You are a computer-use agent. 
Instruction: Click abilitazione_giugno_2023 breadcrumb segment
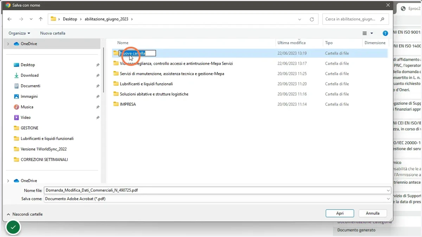click(x=106, y=19)
